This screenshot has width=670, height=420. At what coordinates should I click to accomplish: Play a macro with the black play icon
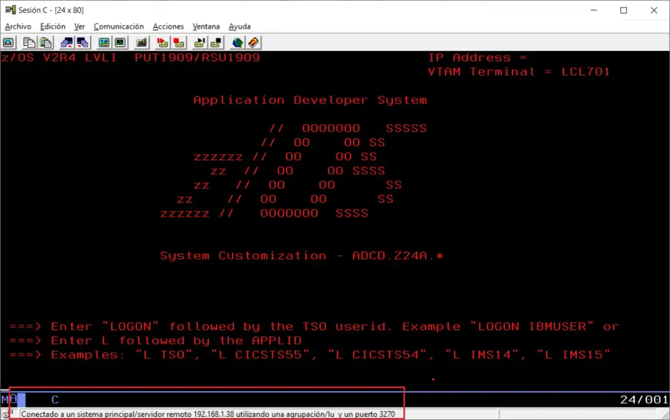pos(200,42)
